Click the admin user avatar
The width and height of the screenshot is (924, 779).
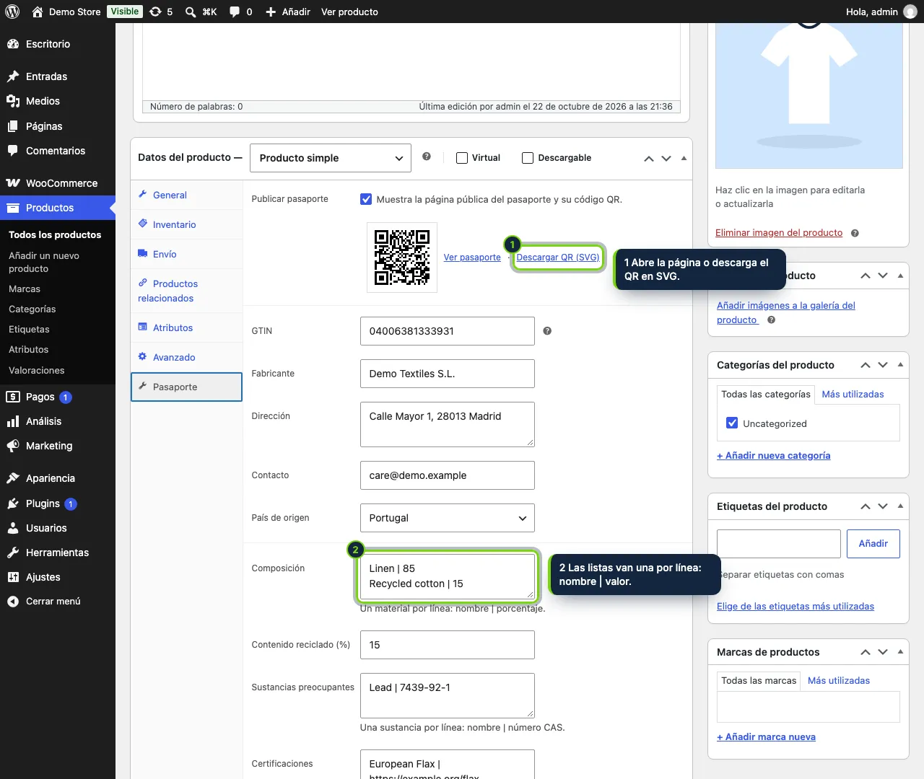click(x=910, y=12)
